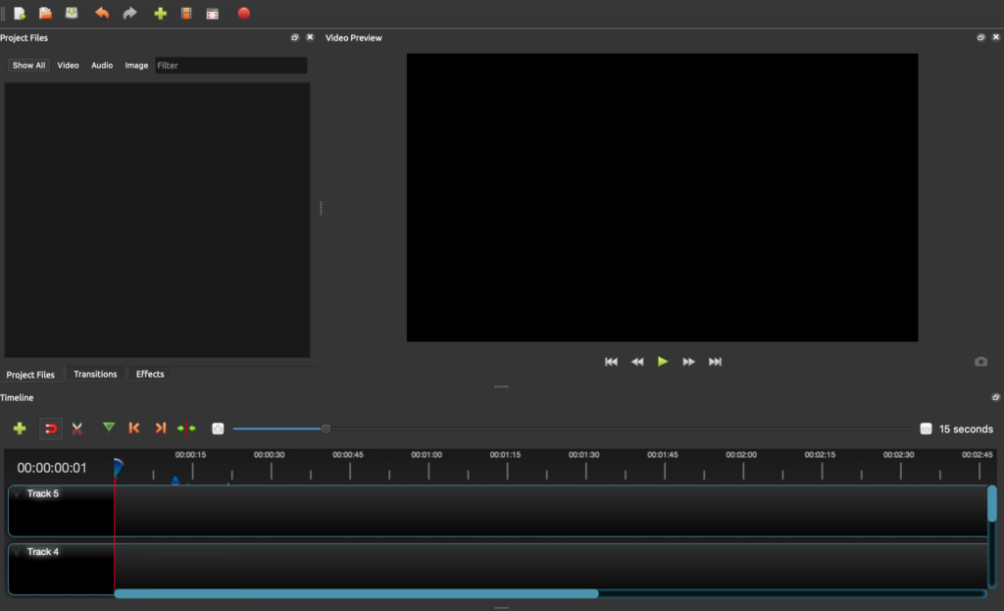
Task: Toggle snapping with the red magnet icon
Action: (x=51, y=429)
